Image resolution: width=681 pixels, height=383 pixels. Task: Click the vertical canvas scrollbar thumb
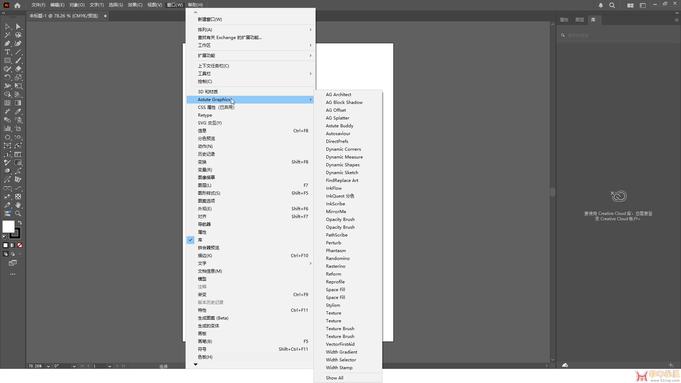[553, 192]
